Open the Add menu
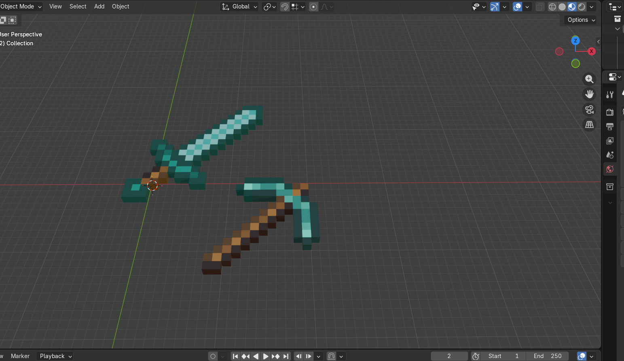 pos(99,6)
